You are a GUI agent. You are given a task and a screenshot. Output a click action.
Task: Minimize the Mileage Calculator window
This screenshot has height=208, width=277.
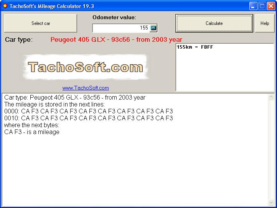pos(253,6)
